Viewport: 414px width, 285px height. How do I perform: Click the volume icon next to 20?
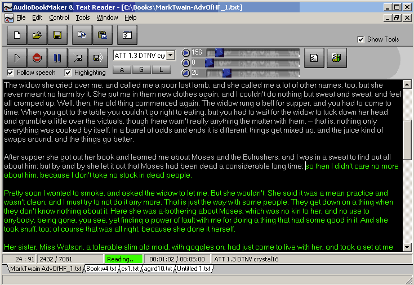click(186, 73)
